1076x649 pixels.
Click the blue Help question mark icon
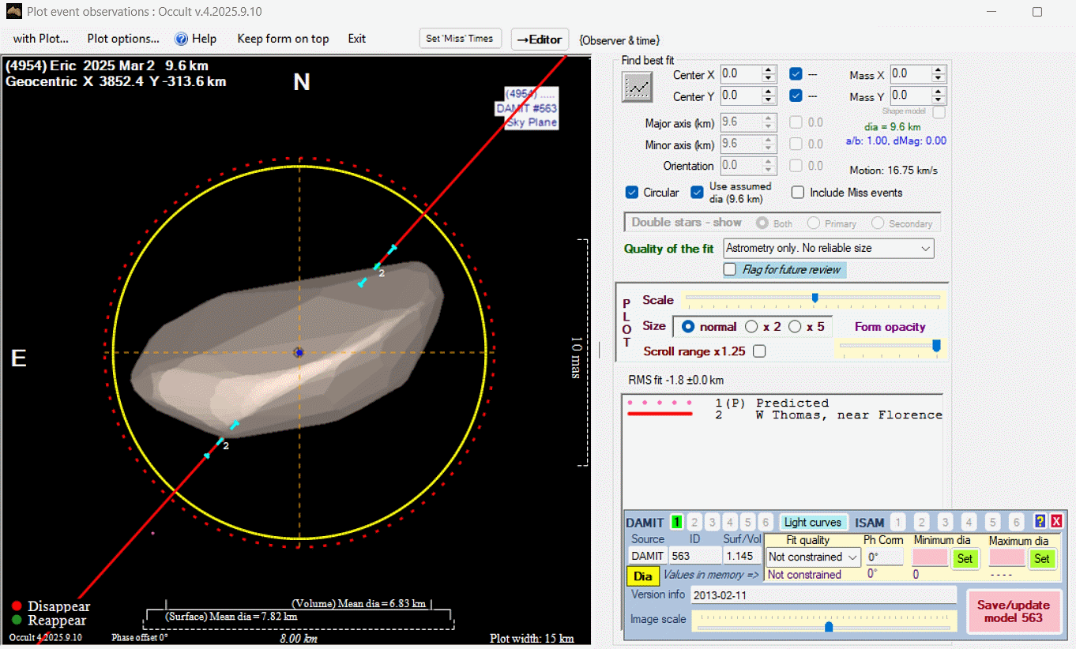point(181,39)
